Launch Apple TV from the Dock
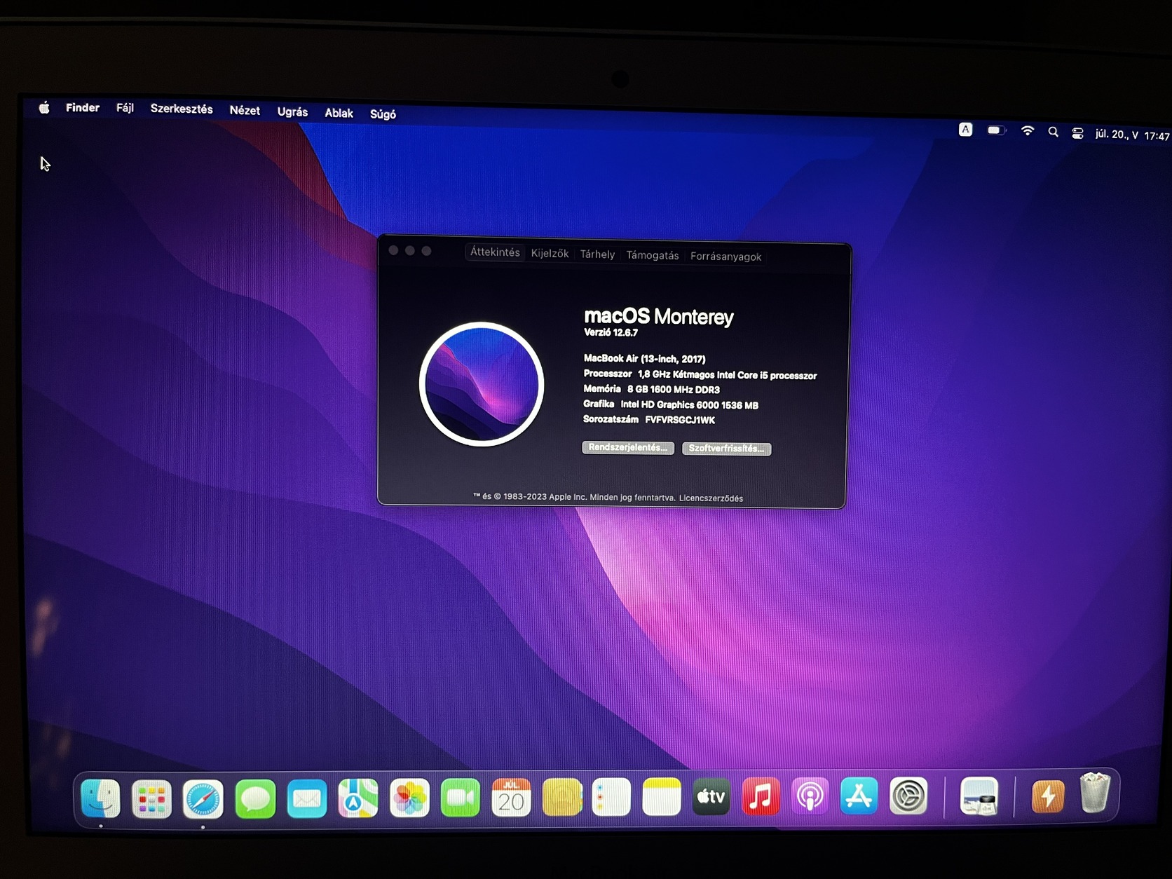1172x879 pixels. 711,796
